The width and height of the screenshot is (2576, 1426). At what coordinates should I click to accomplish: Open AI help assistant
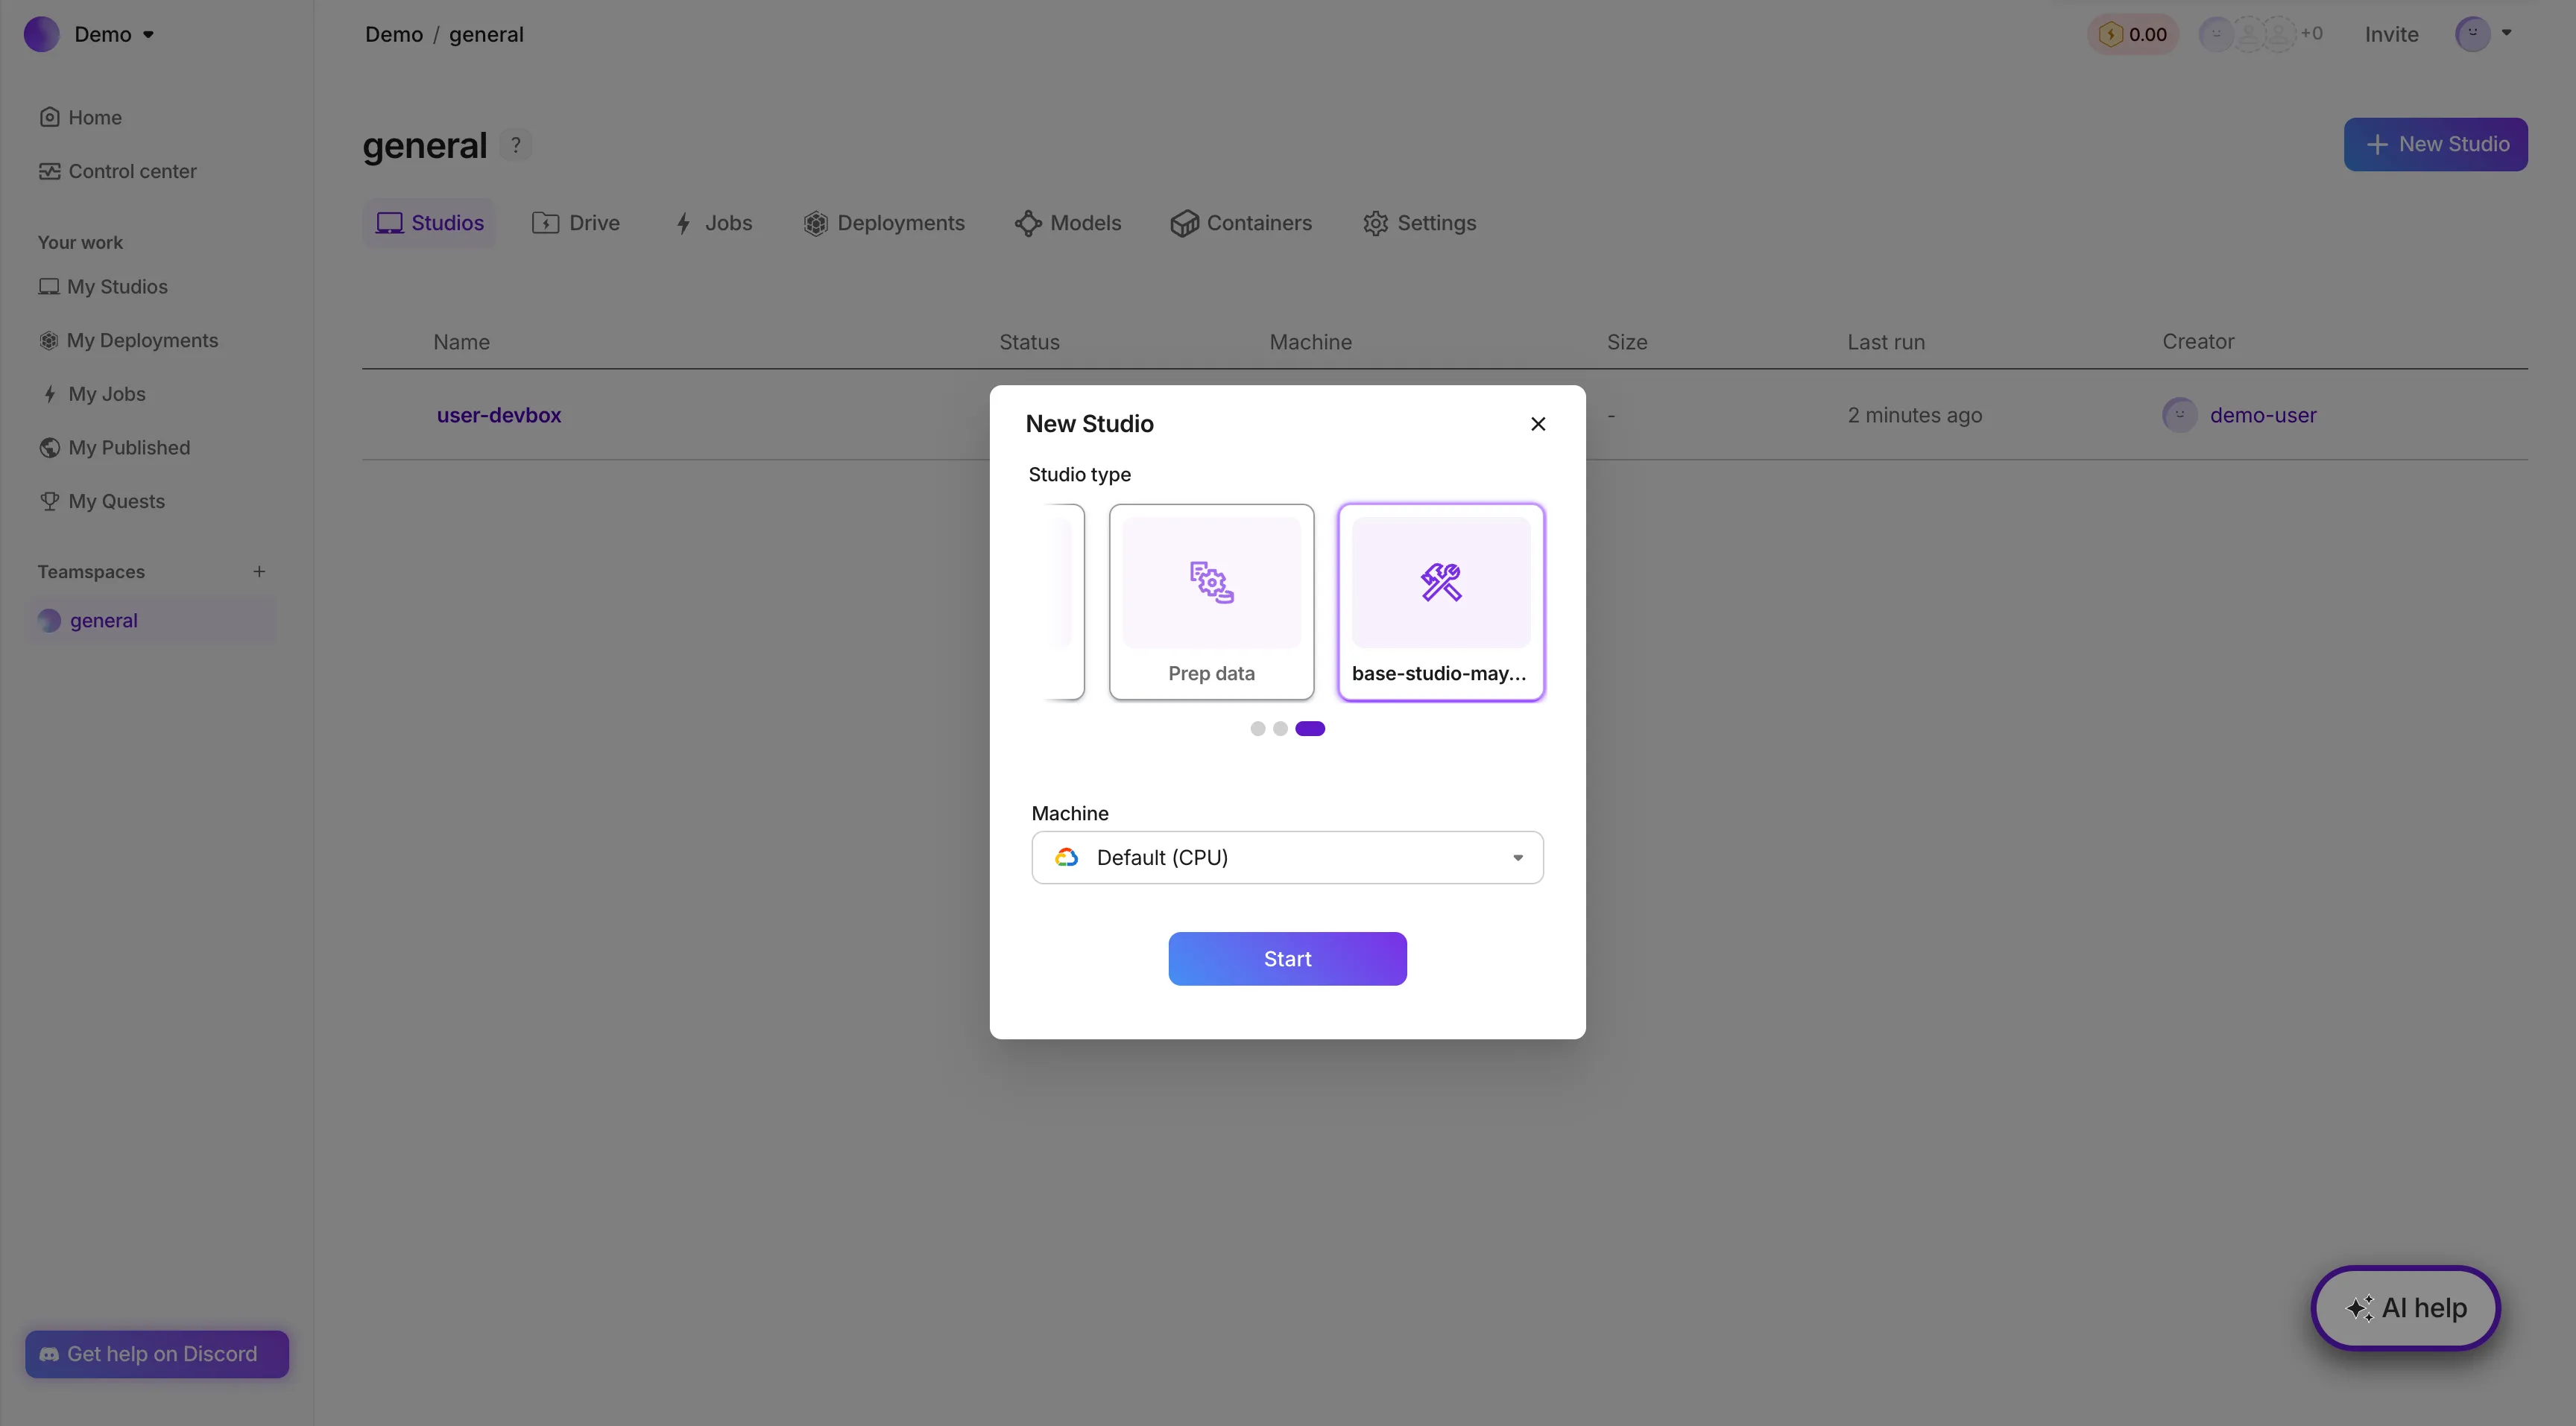[2405, 1308]
